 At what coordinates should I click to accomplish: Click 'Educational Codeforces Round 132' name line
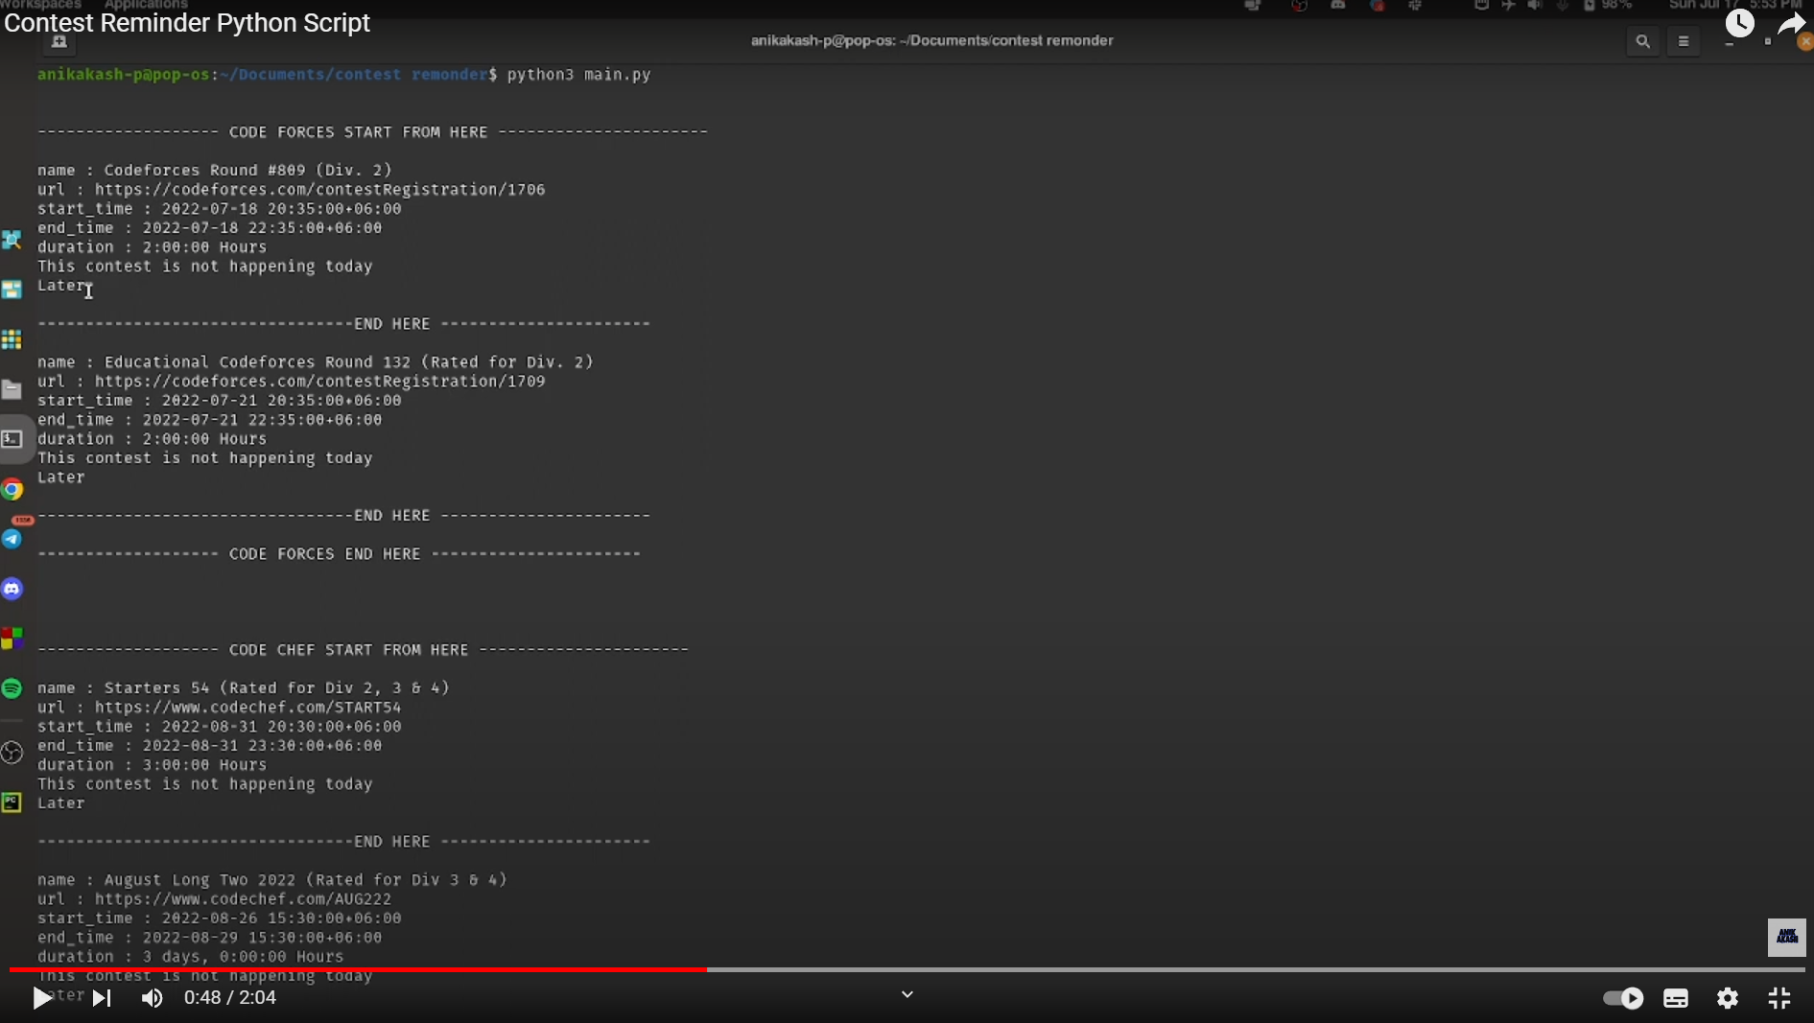coord(315,362)
